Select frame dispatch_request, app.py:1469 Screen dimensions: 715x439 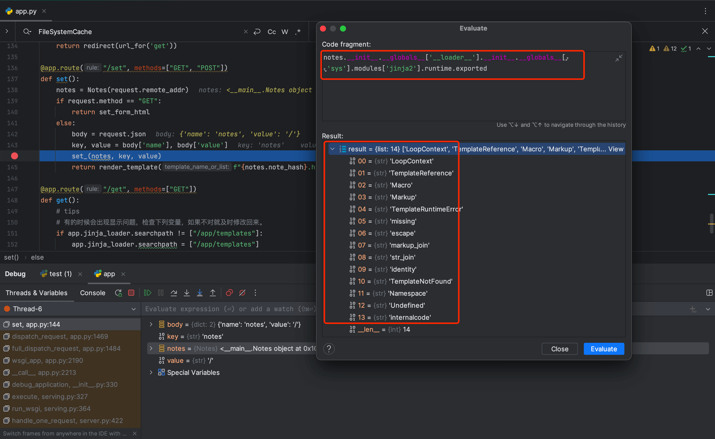70,336
